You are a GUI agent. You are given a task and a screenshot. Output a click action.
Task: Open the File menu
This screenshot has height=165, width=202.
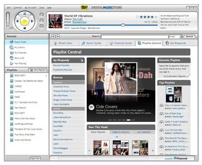pyautogui.click(x=9, y=8)
